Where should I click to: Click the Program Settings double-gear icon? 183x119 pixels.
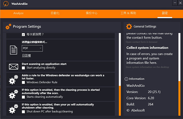[x=8, y=27]
